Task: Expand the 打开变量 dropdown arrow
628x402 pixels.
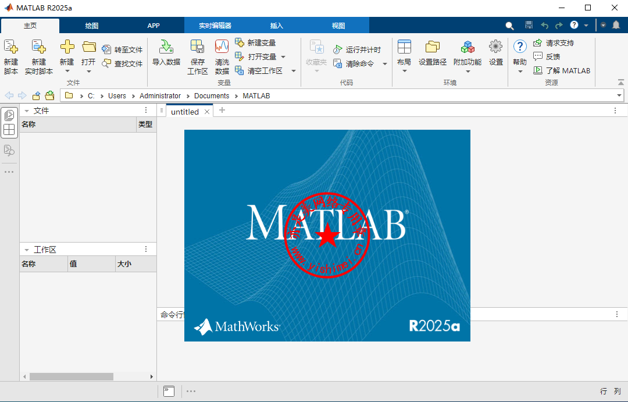Action: 283,57
